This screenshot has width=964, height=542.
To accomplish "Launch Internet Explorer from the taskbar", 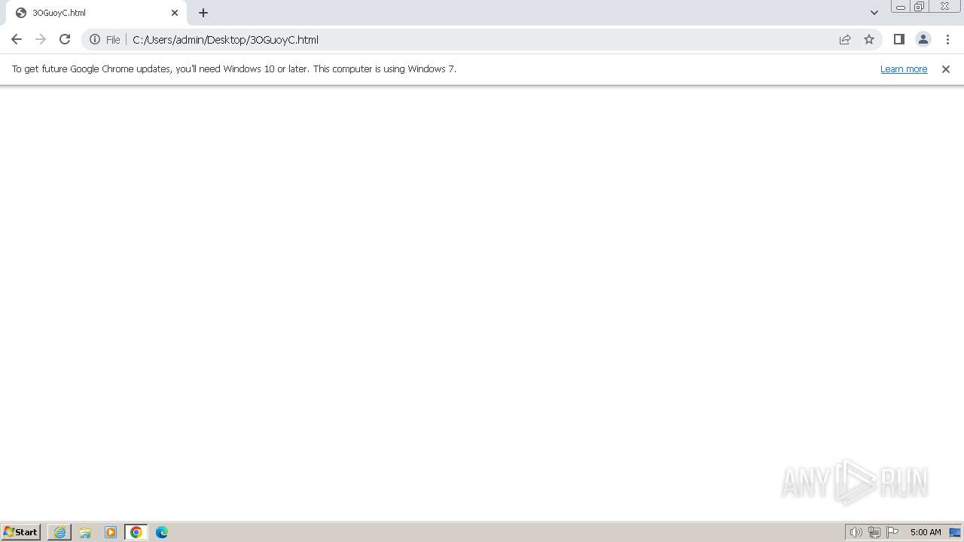I will pyautogui.click(x=59, y=532).
